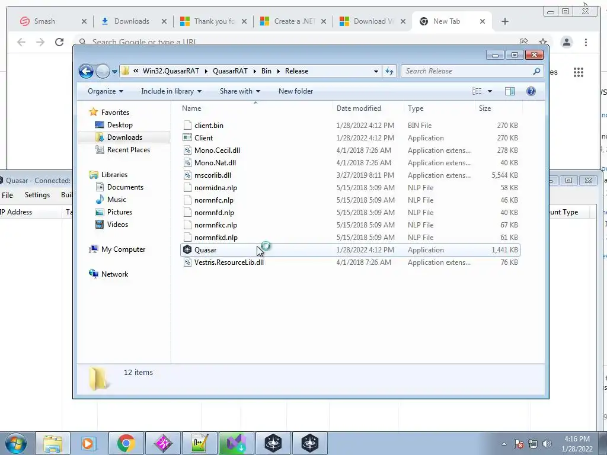Toggle the preview pane icon
The image size is (607, 455).
point(510,91)
